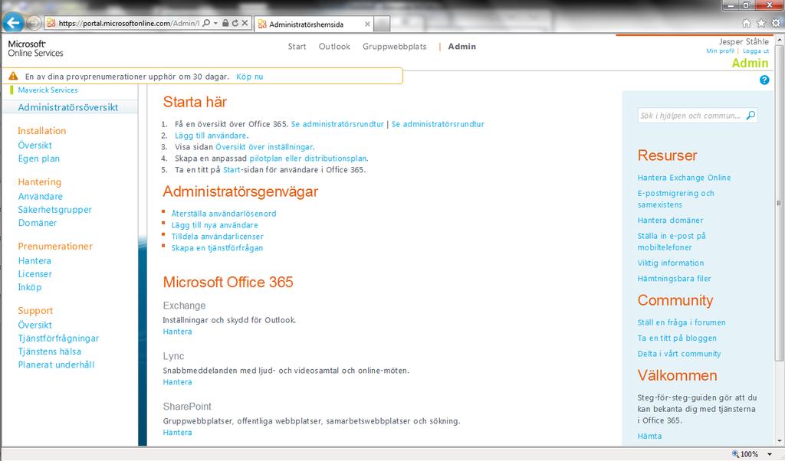Click the search magnifier in the address bar

pyautogui.click(x=206, y=23)
